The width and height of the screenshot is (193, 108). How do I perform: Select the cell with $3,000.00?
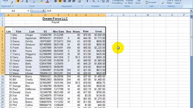tap(99, 35)
